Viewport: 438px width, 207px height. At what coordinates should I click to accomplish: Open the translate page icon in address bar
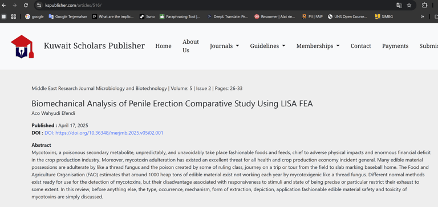click(399, 5)
